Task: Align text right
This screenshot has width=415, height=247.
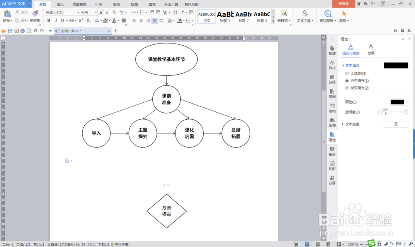Action: (148, 21)
